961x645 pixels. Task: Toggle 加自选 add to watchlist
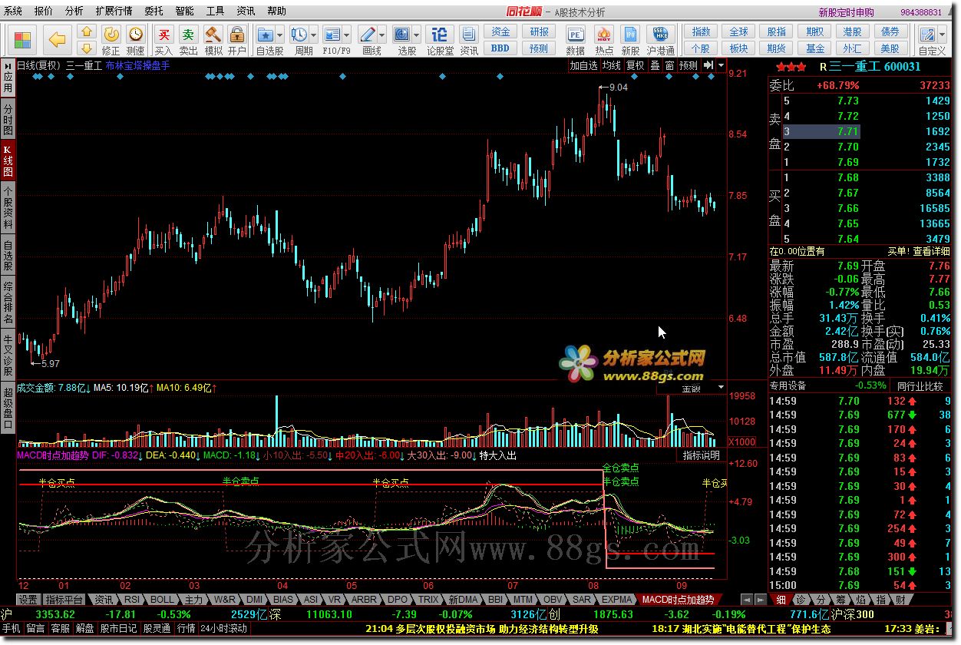pos(583,65)
